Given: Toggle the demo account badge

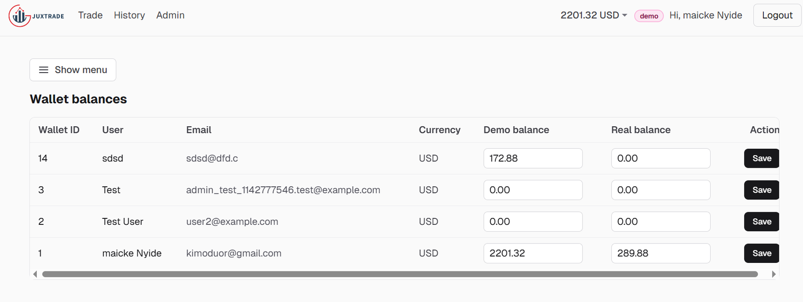Looking at the screenshot, I should pos(648,16).
